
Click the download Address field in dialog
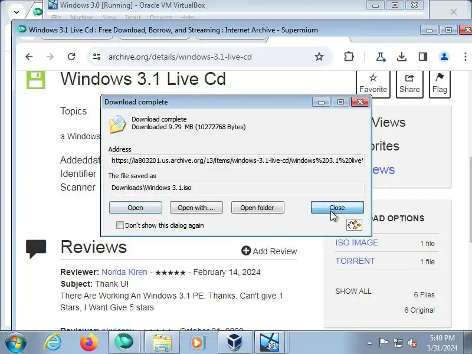click(x=237, y=160)
